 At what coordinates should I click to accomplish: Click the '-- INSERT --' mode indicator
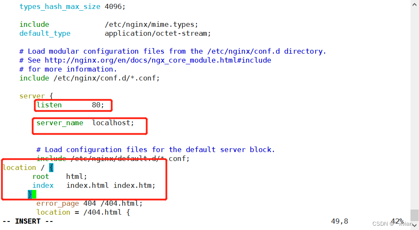pyautogui.click(x=28, y=221)
